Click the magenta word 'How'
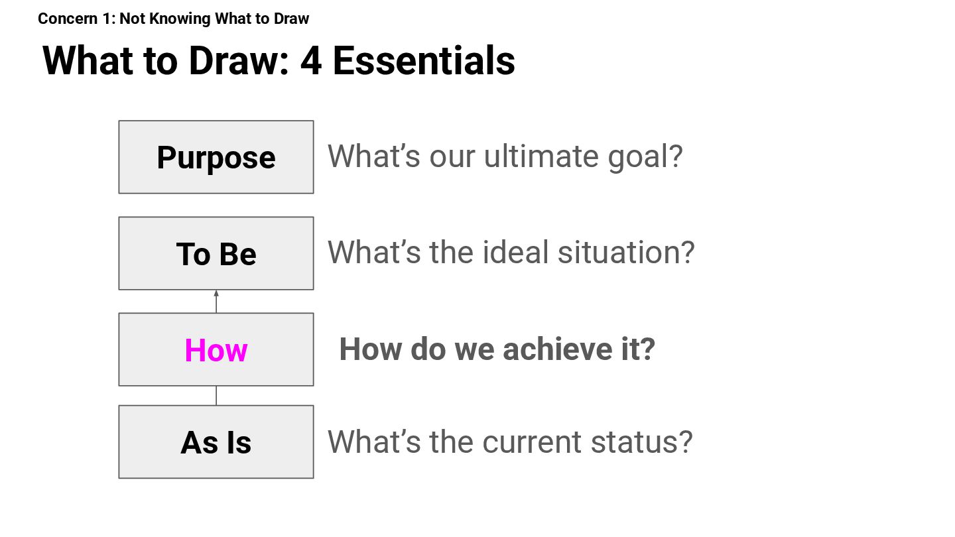This screenshot has width=955, height=537. pos(216,350)
